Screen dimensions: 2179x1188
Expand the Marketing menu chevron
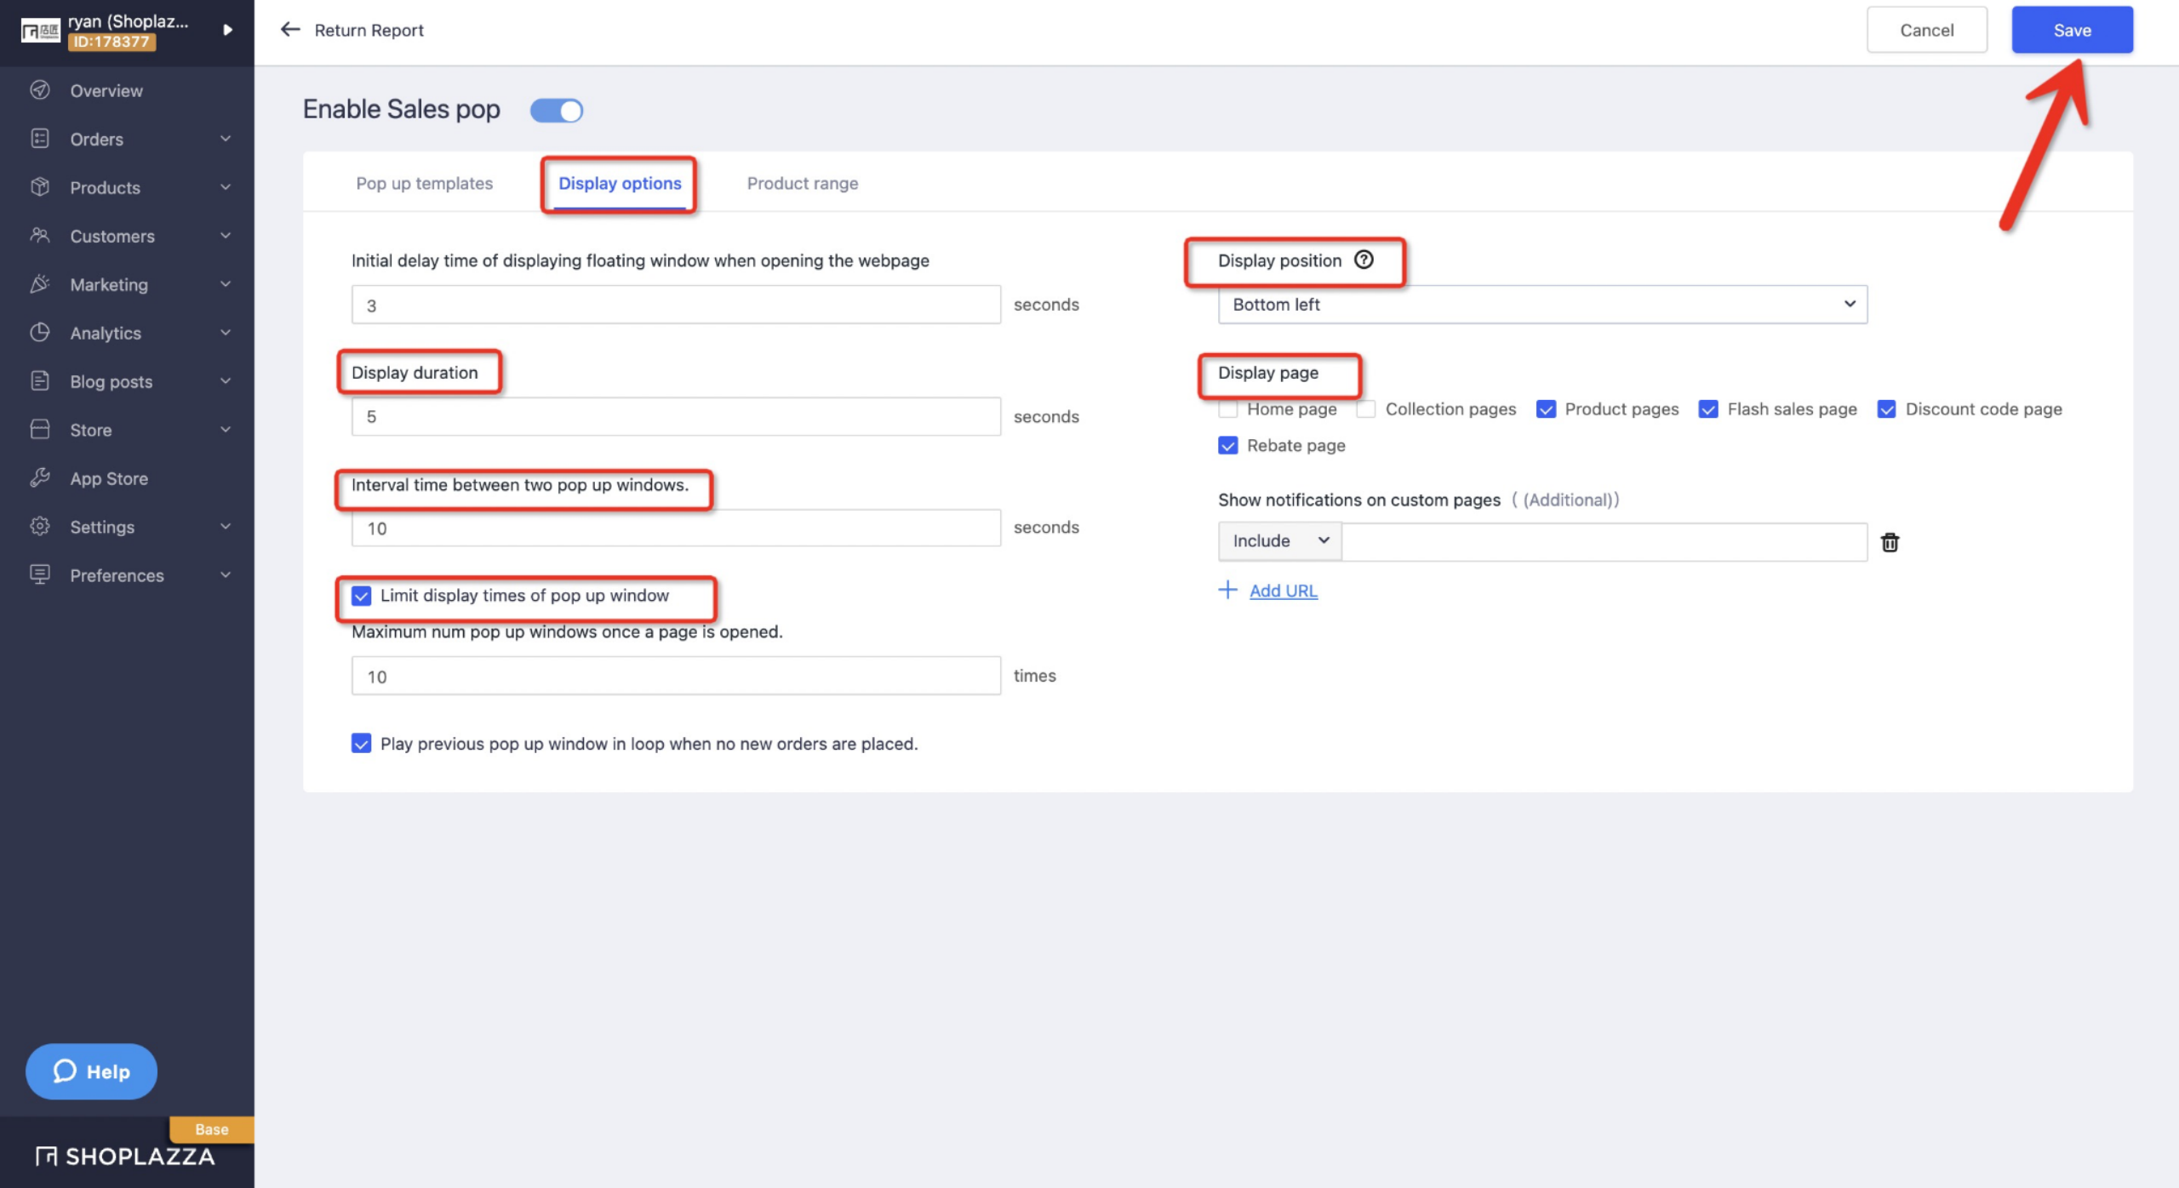tap(226, 284)
